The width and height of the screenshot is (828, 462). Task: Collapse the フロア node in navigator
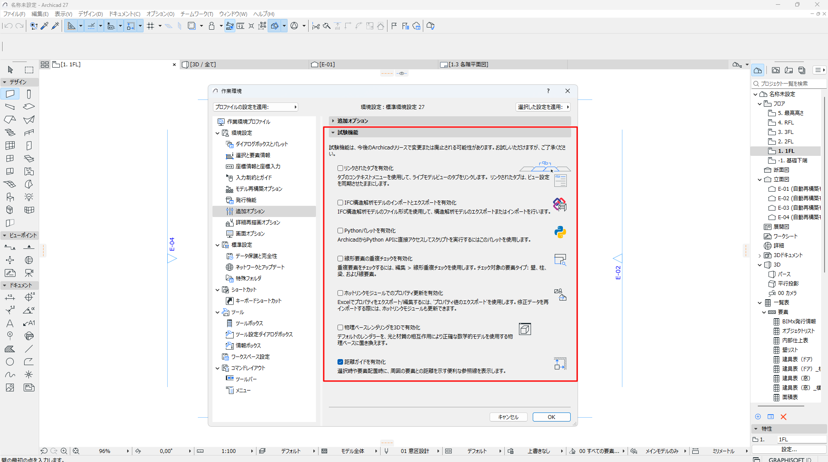[x=760, y=104]
